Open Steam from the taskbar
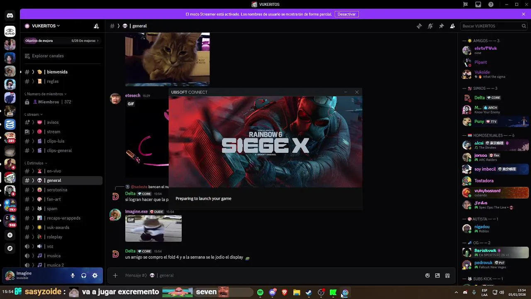531x299 pixels. [x=309, y=293]
